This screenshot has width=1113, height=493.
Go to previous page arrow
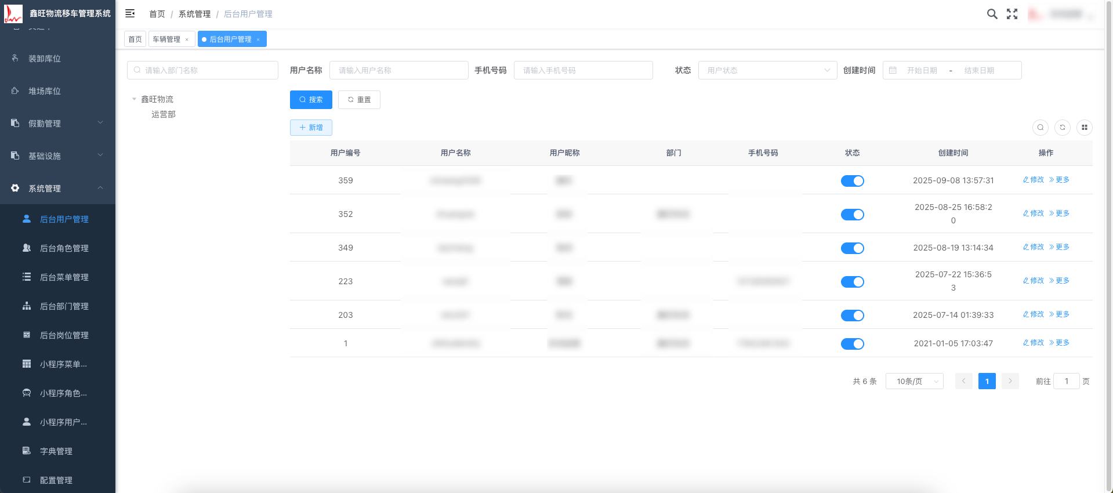(x=964, y=381)
